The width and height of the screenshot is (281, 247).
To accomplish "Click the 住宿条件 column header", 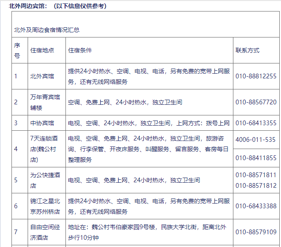I will coord(80,50).
